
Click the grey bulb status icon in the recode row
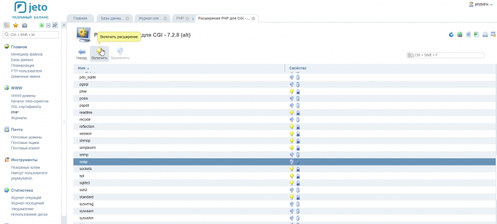(x=291, y=120)
